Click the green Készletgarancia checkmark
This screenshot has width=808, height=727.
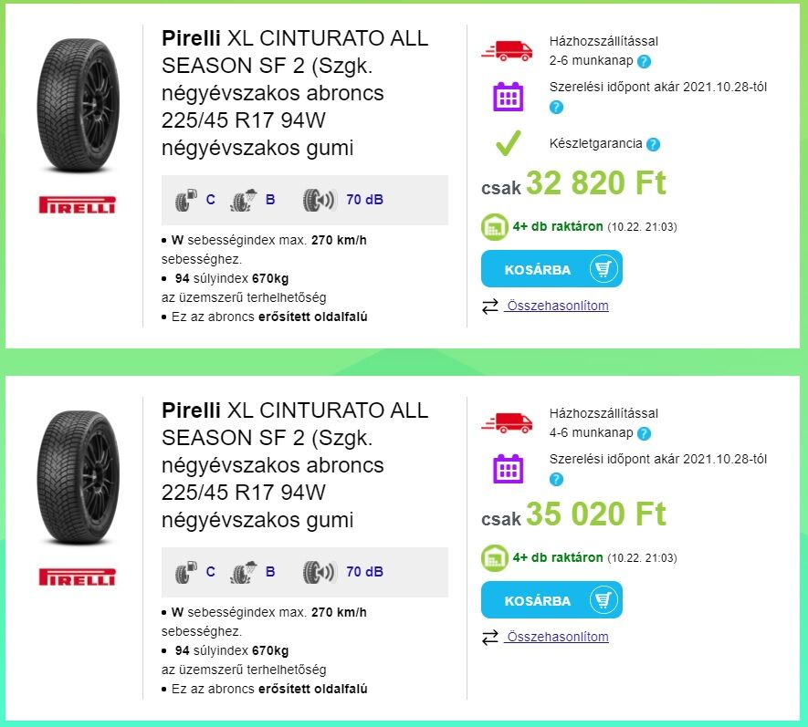click(508, 143)
